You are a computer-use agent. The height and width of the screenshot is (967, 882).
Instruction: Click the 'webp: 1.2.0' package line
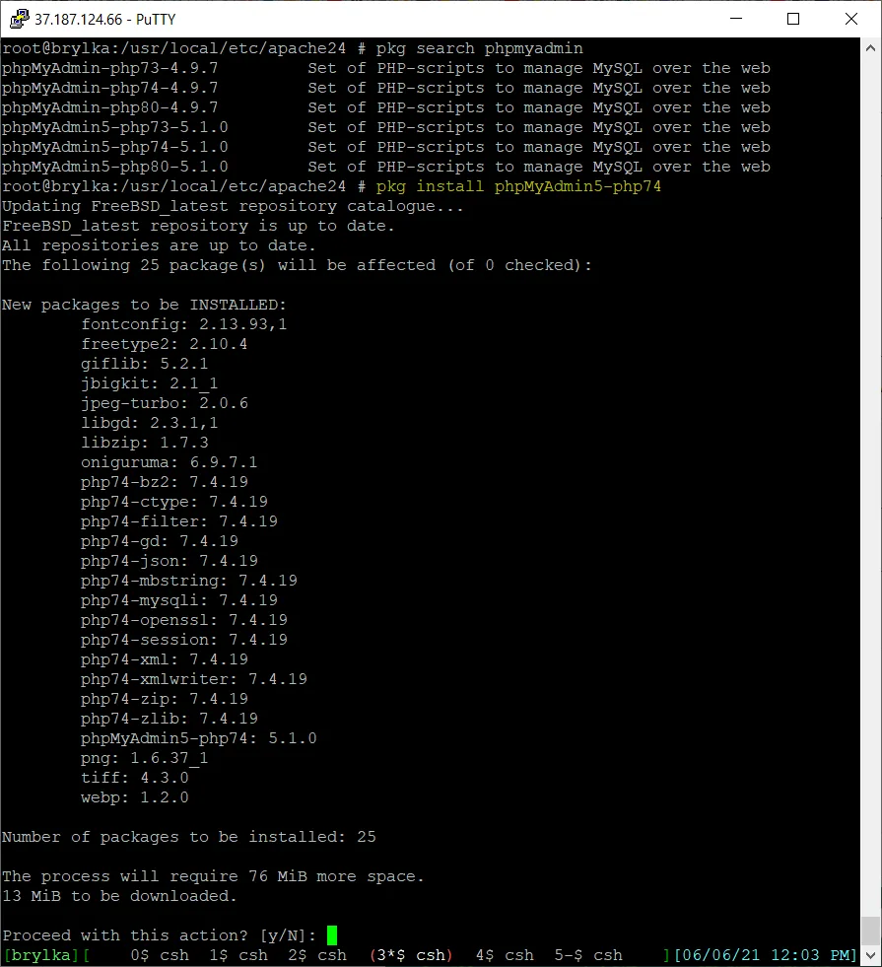134,797
